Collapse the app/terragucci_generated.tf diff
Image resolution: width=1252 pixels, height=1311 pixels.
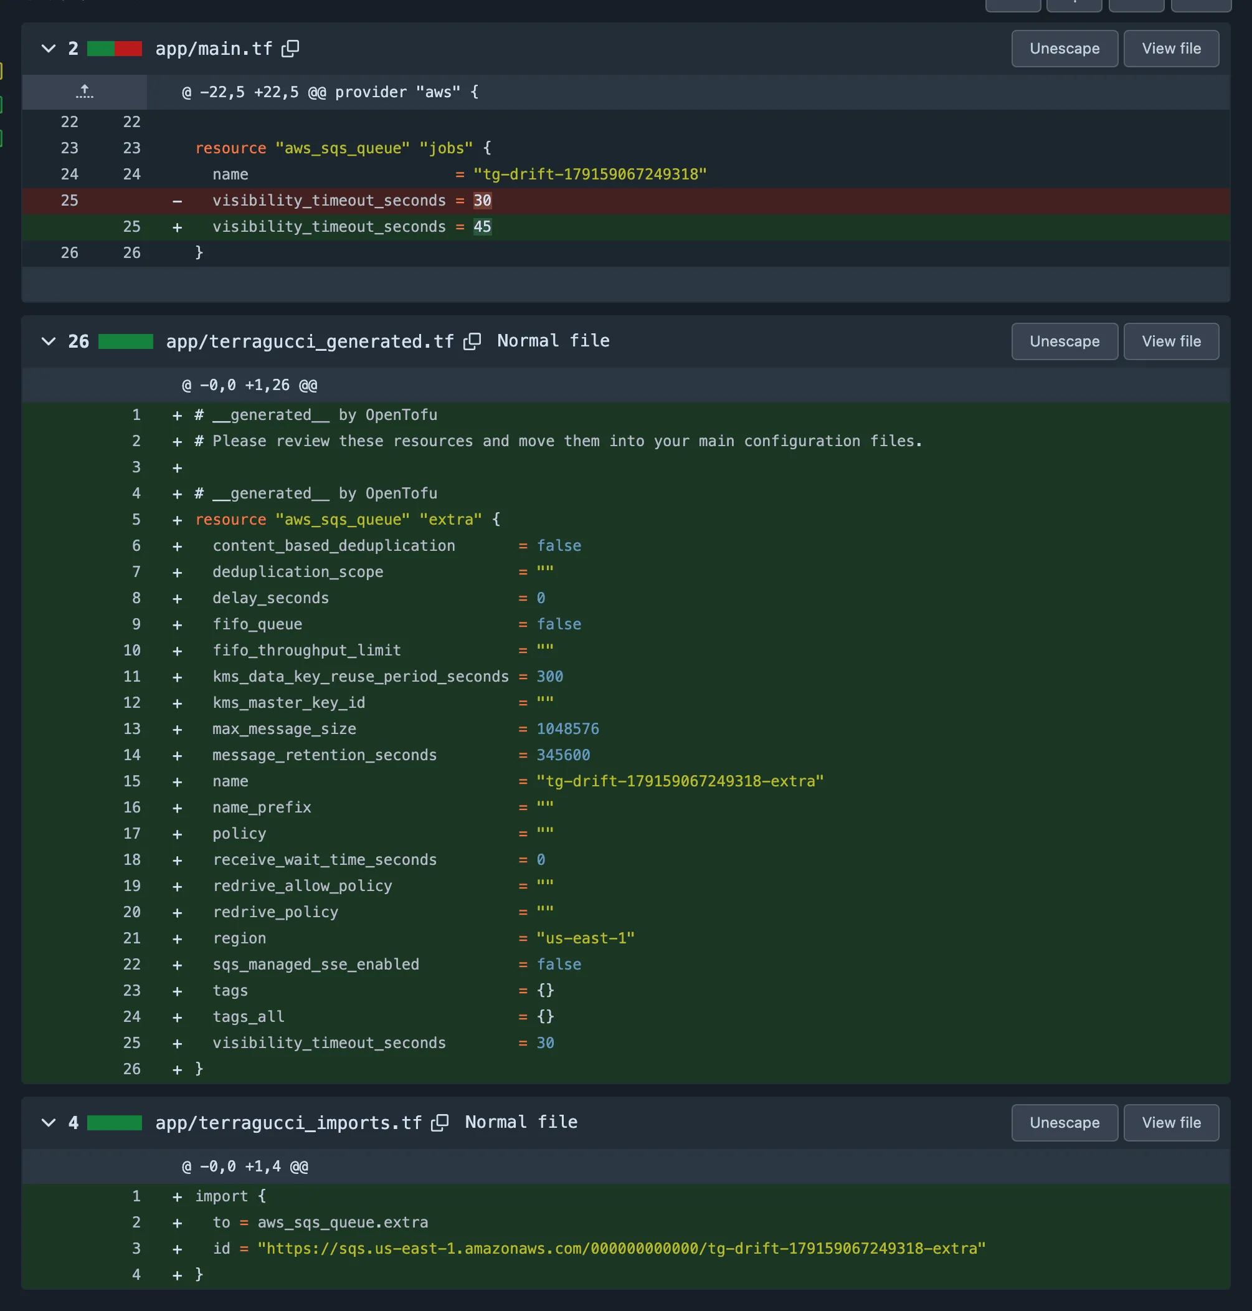(x=48, y=341)
